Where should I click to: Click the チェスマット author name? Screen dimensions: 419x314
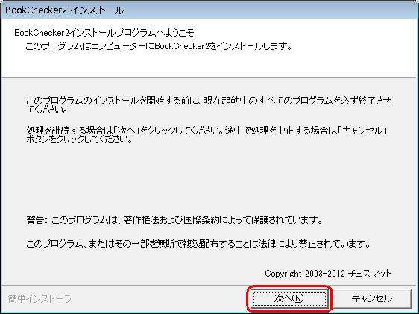tap(370, 274)
